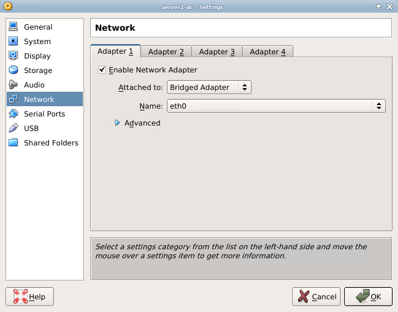Select Audio in the settings list
The height and width of the screenshot is (312, 398).
(x=45, y=84)
